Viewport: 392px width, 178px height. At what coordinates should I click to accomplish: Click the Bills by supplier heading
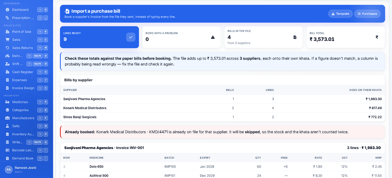tap(79, 80)
